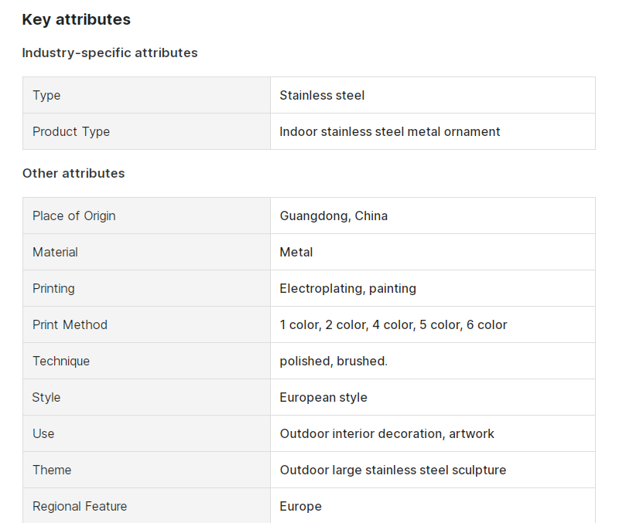The image size is (619, 523).
Task: Click Outdoor interior decoration, artwork text
Action: 387,433
